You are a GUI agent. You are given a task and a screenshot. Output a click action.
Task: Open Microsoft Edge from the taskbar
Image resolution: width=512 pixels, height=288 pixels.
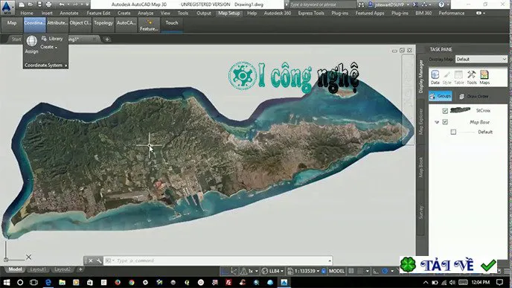(48, 283)
